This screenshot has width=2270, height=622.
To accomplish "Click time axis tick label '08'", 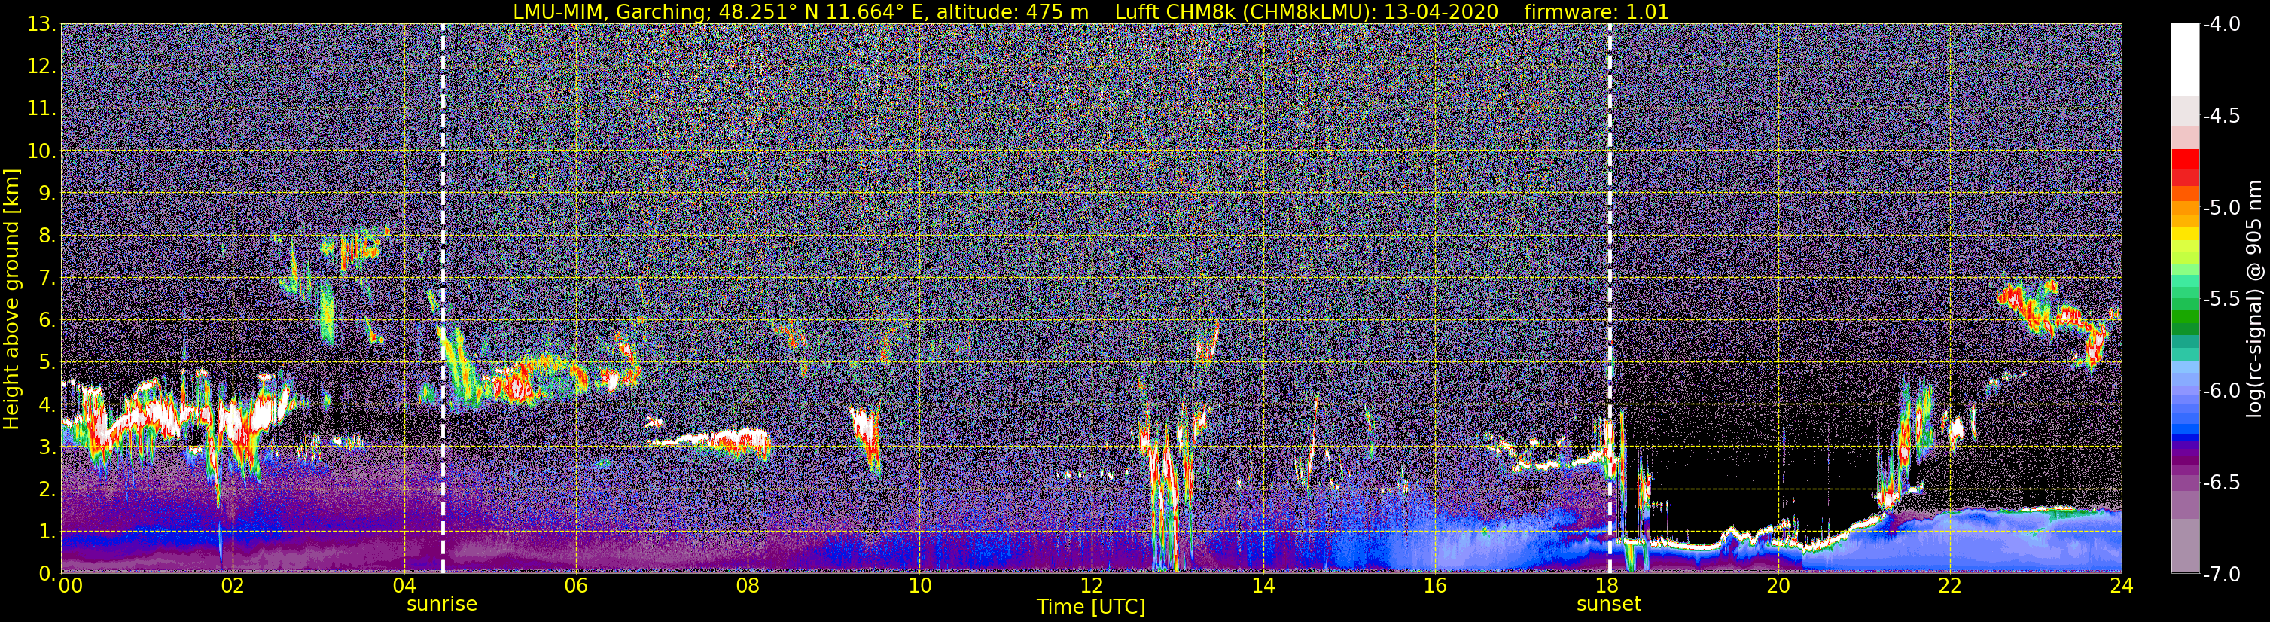I will 748,586.
